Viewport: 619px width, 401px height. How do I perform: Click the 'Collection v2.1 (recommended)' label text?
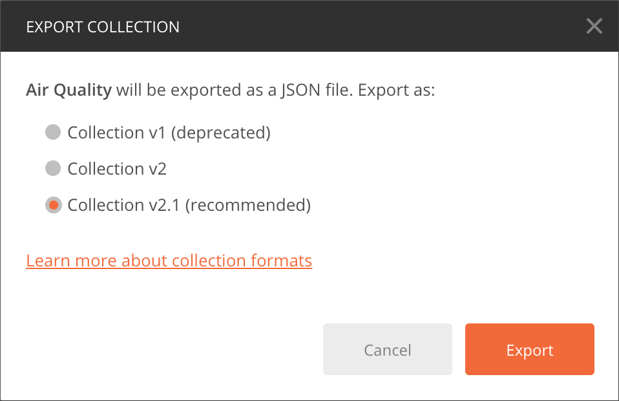click(189, 206)
